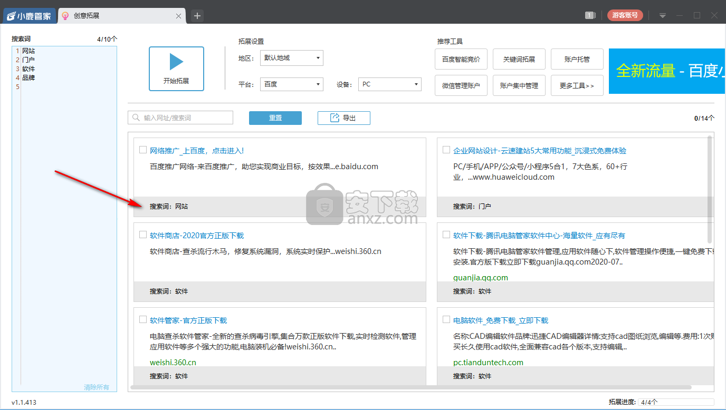Click the 重置 reset button
Image resolution: width=726 pixels, height=410 pixels.
pos(275,118)
